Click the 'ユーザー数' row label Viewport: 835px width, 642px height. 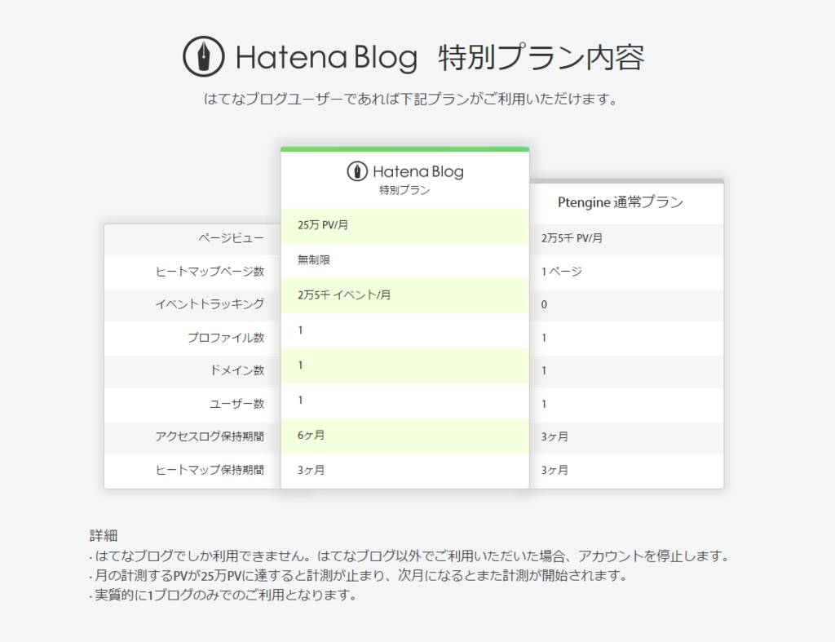[237, 404]
